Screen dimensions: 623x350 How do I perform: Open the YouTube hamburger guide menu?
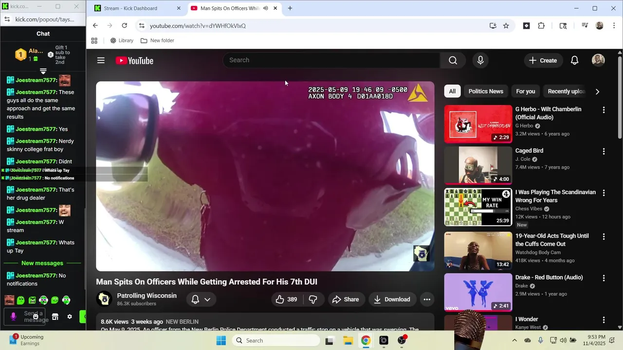(101, 60)
